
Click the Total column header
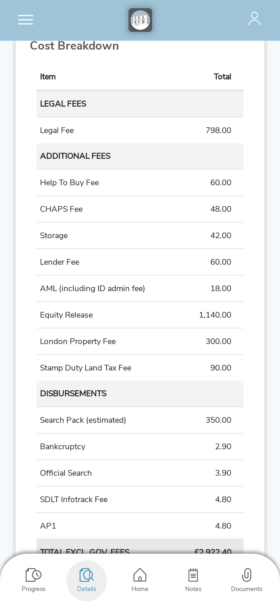(222, 77)
